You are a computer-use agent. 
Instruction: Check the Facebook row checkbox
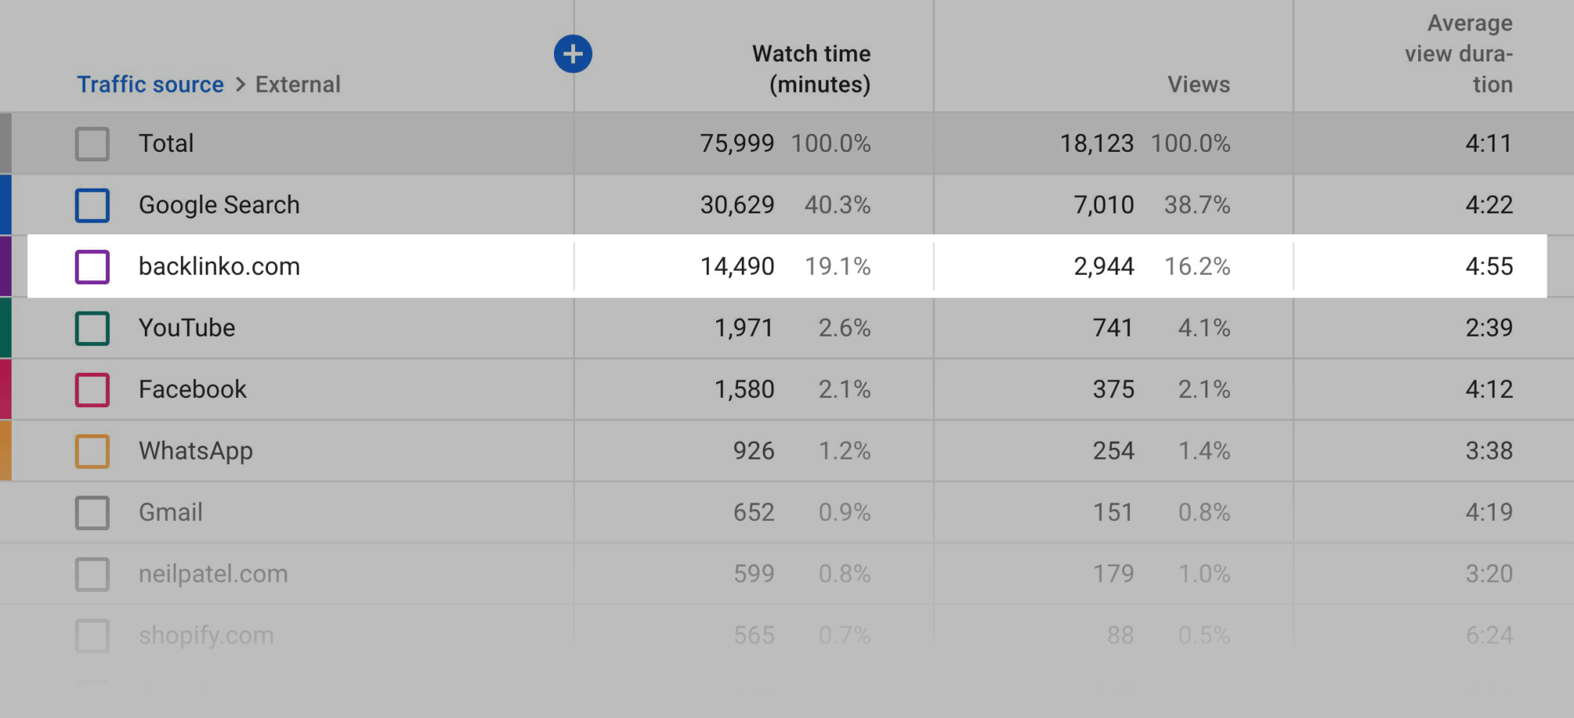(92, 389)
